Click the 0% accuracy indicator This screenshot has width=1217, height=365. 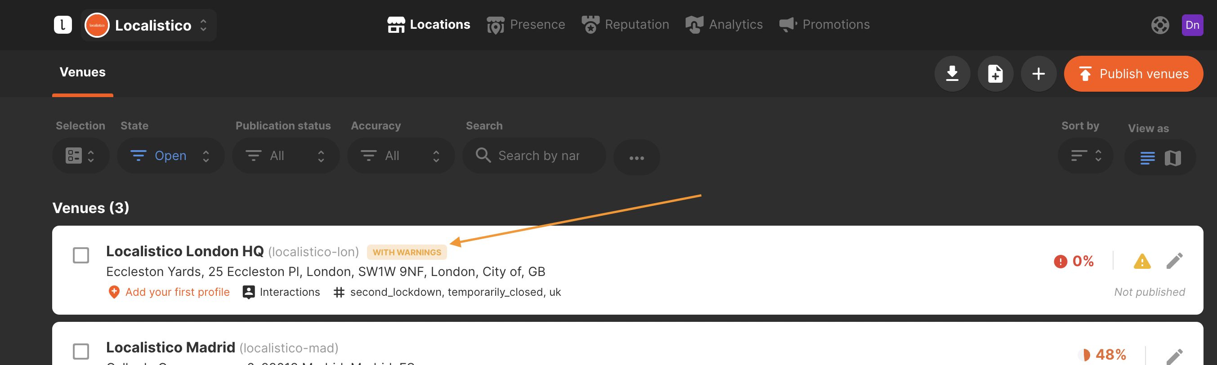coord(1074,261)
